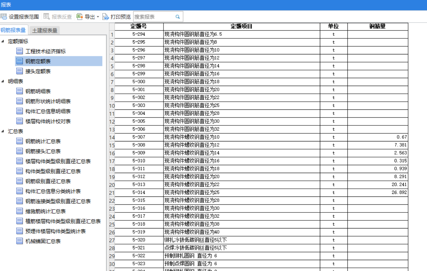Open the 钢筋接头汇总表 report

[43, 151]
